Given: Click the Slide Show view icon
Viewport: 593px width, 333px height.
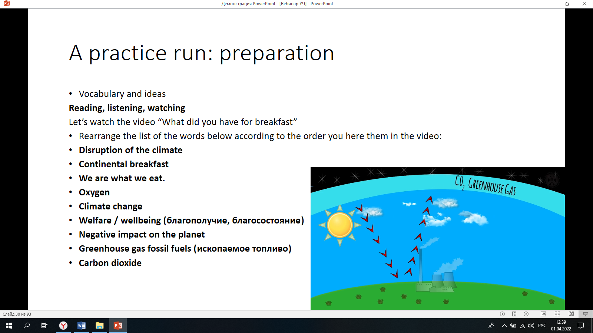Looking at the screenshot, I should (x=585, y=314).
